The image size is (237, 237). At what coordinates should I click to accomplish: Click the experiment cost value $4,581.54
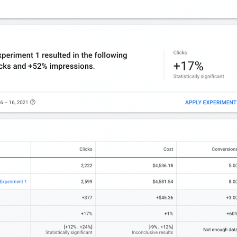point(163,182)
